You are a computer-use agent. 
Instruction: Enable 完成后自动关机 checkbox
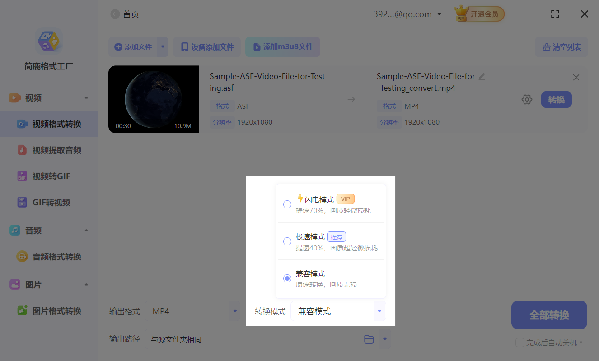[x=519, y=342]
